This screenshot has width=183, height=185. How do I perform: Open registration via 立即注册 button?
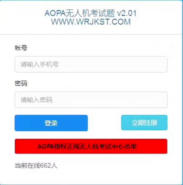pos(144,123)
